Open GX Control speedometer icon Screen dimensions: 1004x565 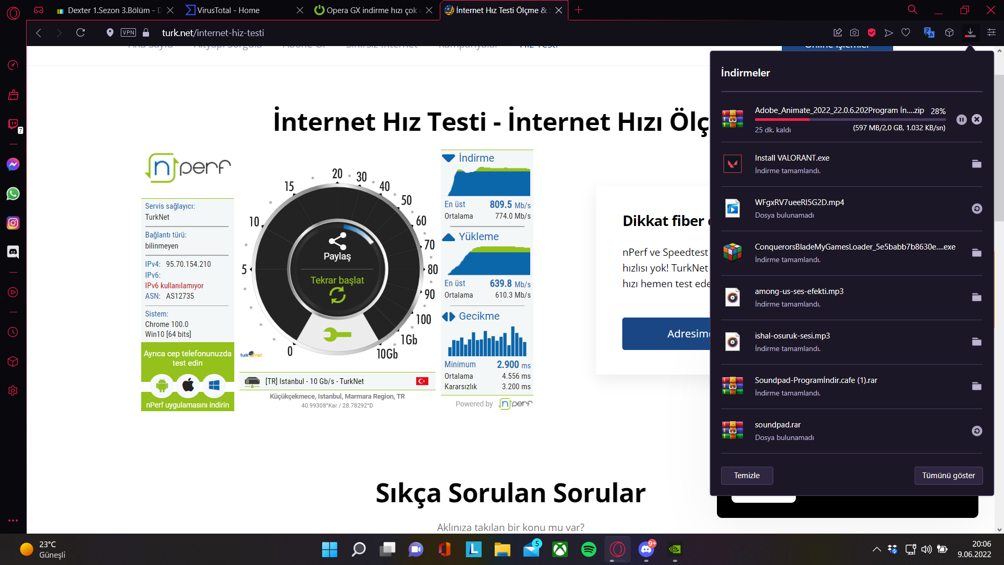(13, 65)
